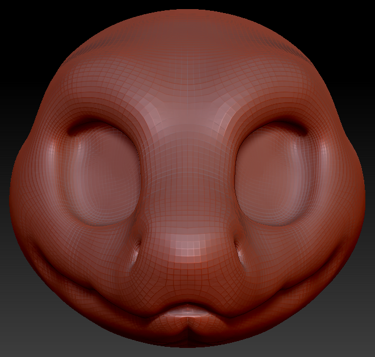Select the right nostril indentation

238,254
